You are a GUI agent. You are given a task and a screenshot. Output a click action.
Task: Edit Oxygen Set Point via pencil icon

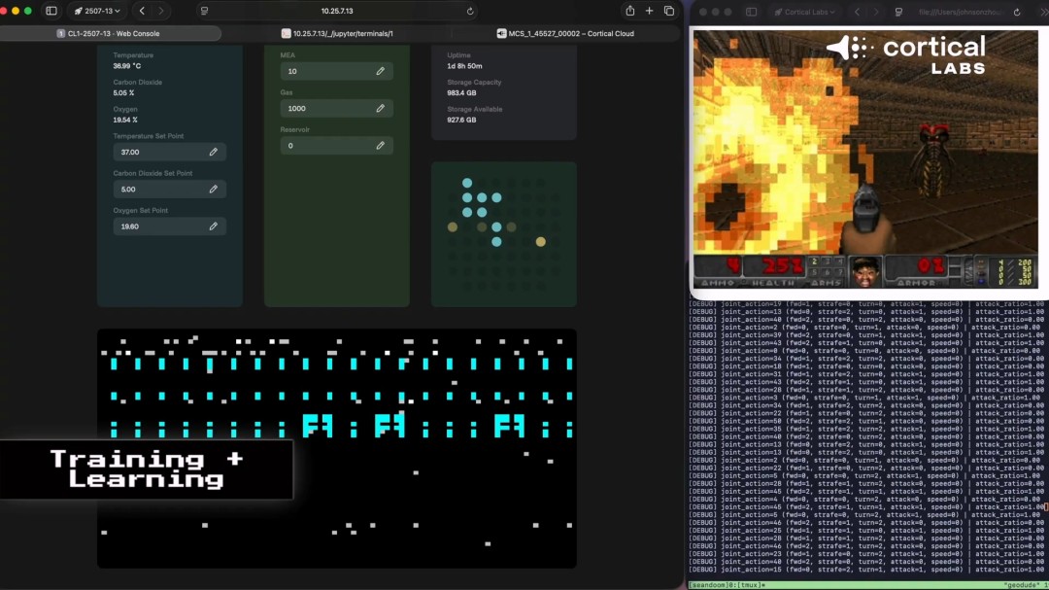pyautogui.click(x=213, y=226)
